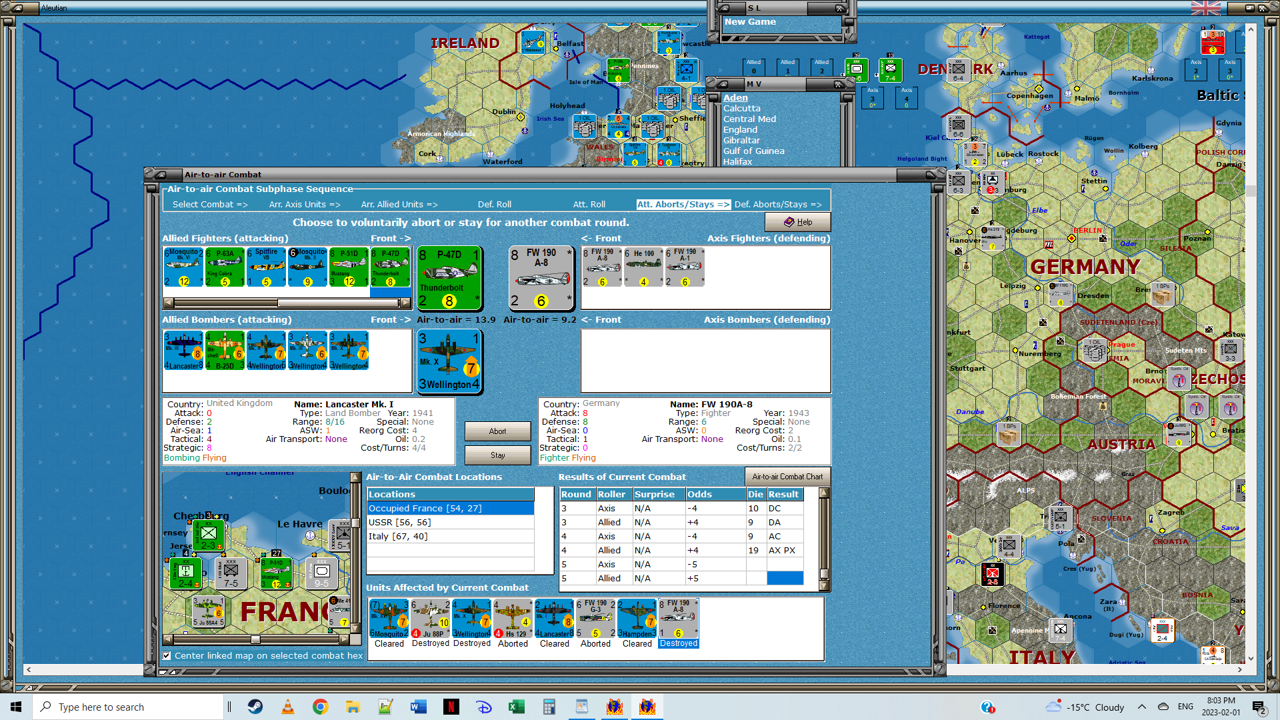The image size is (1280, 720).
Task: Open Google Chrome from the taskbar
Action: [321, 707]
